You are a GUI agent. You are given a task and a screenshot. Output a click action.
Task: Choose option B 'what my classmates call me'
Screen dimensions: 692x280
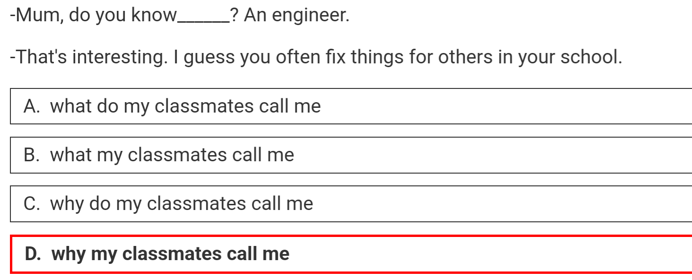pyautogui.click(x=351, y=155)
